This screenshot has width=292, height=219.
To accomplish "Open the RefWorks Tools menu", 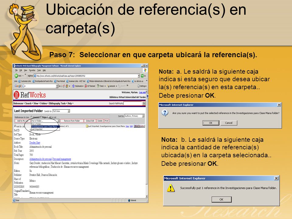I will point(64,103).
